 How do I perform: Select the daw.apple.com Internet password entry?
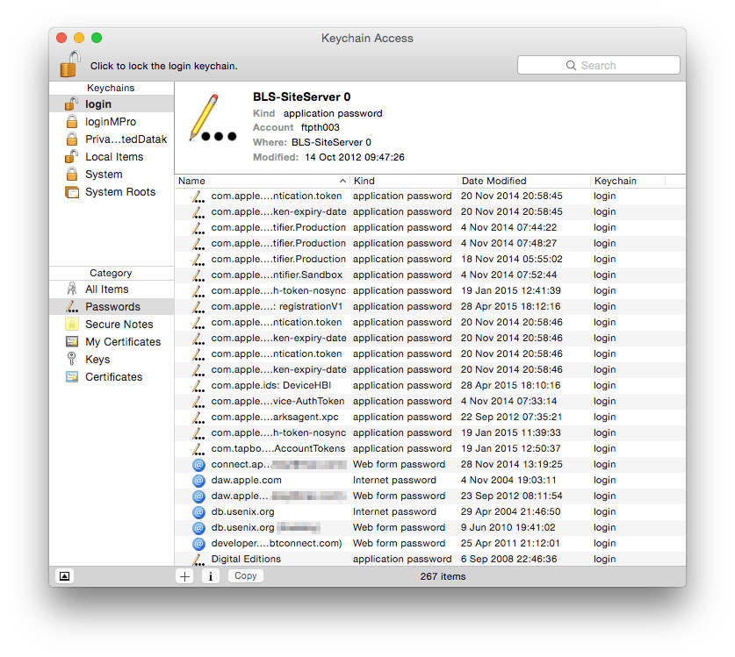(246, 480)
